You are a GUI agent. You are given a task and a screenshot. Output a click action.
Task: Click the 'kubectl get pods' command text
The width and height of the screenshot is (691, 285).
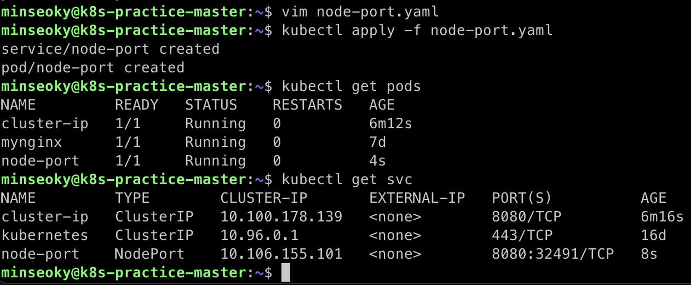click(352, 86)
